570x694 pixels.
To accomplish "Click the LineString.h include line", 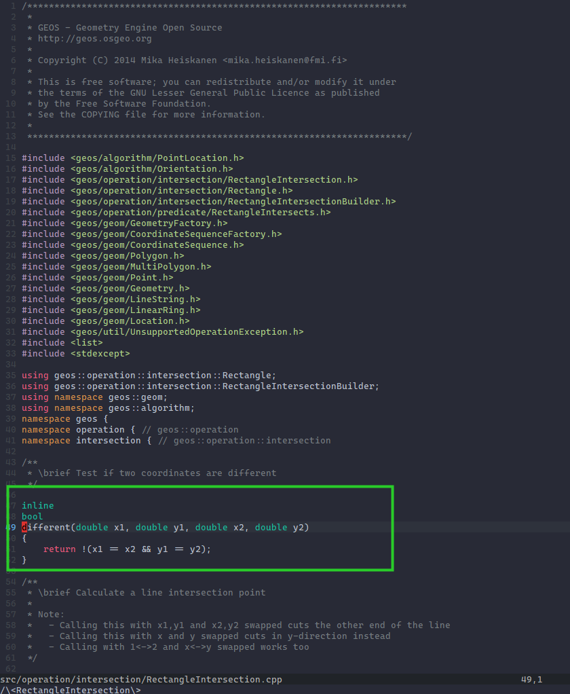I will point(111,299).
